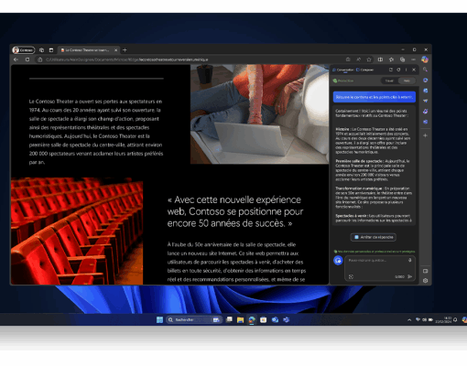Switch to the Composer tab
Viewport: 467px width, 366px height.
(365, 70)
